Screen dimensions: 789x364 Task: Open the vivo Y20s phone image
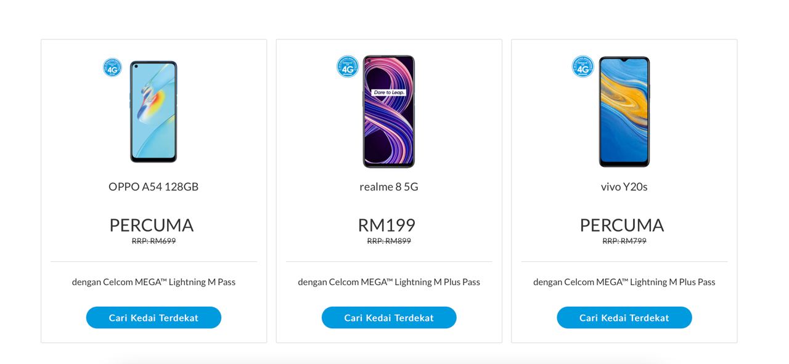(624, 111)
